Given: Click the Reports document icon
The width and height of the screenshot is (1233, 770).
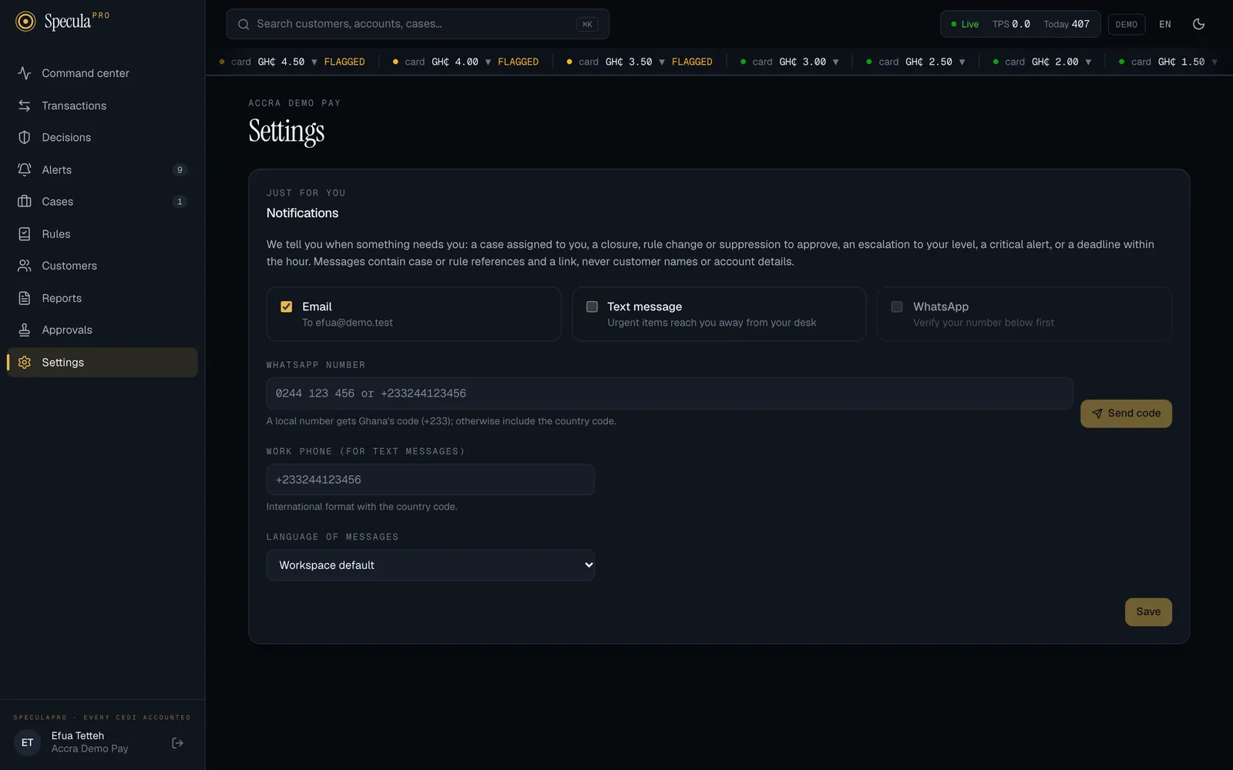Looking at the screenshot, I should point(25,298).
